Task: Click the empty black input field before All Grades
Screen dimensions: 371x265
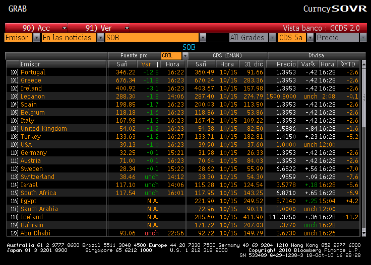Action: 217,38
